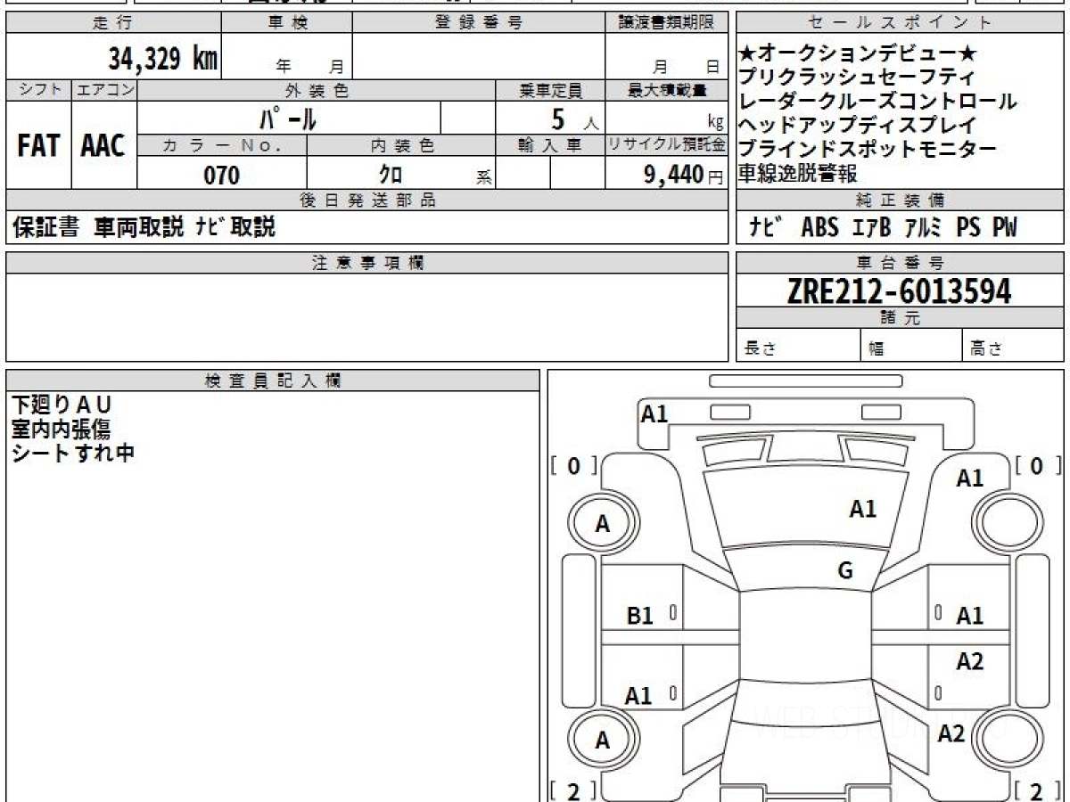The height and width of the screenshot is (802, 1070).
Task: Click the リサイクル預託金 header
Action: click(666, 145)
